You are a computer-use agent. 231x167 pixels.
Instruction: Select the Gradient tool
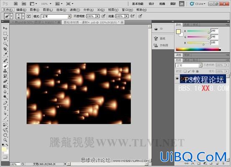[5, 86]
